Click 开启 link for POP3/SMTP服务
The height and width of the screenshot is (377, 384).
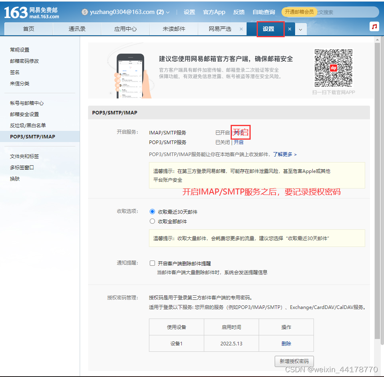click(239, 142)
